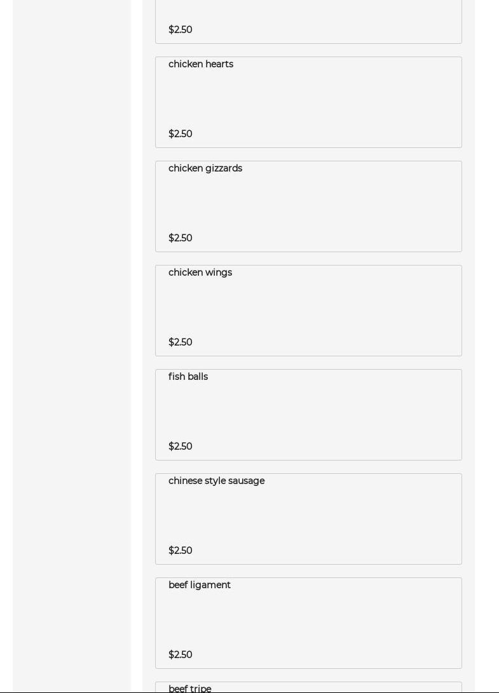The width and height of the screenshot is (499, 693).
Task: Click the "fish balls" item name text
Action: tap(188, 377)
